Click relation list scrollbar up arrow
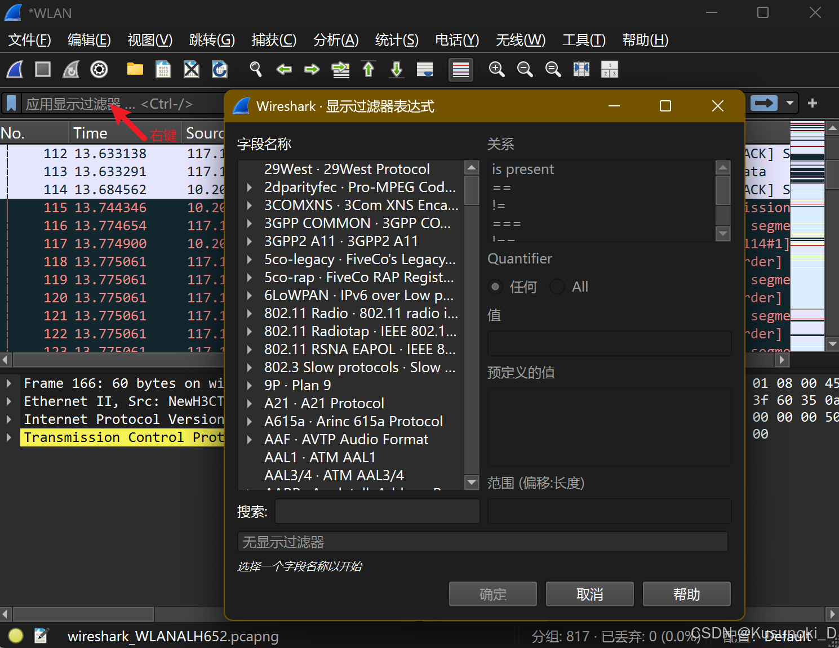 (x=723, y=167)
